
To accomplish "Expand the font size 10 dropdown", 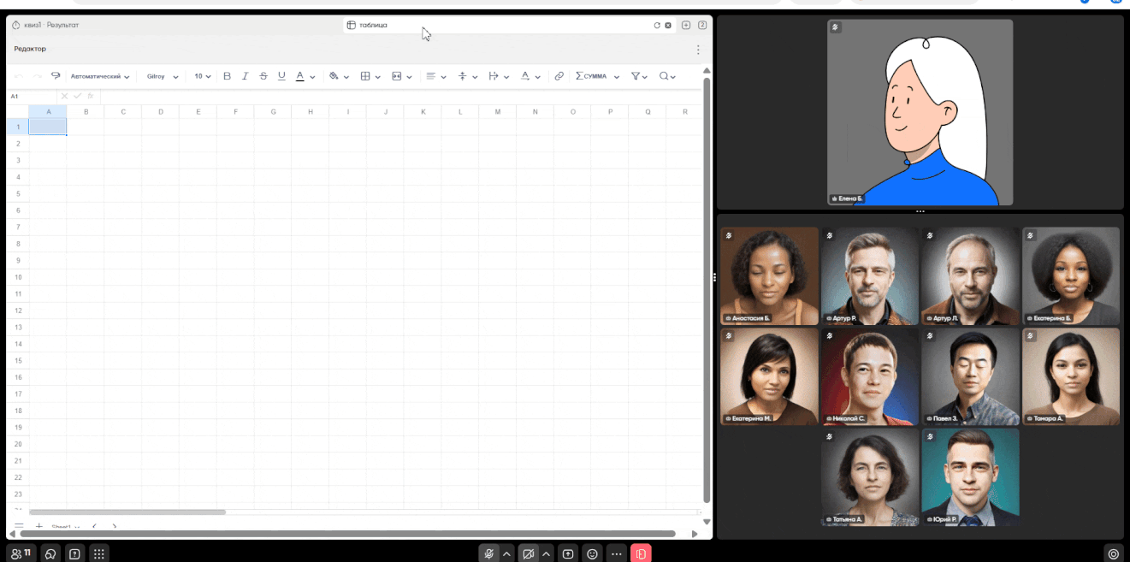I will 203,76.
